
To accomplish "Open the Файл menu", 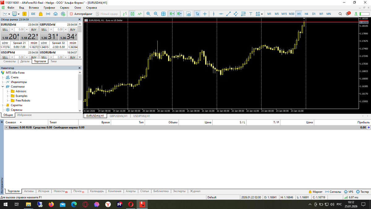I will click(10, 7).
